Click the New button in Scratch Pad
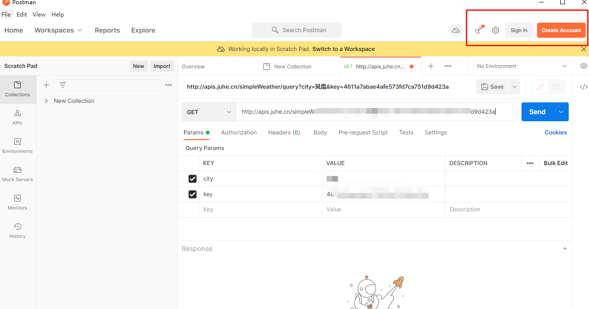 click(x=138, y=66)
